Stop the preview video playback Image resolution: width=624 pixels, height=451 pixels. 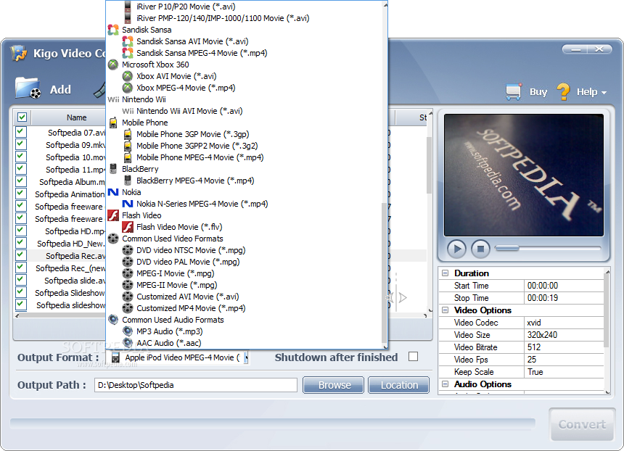tap(480, 249)
